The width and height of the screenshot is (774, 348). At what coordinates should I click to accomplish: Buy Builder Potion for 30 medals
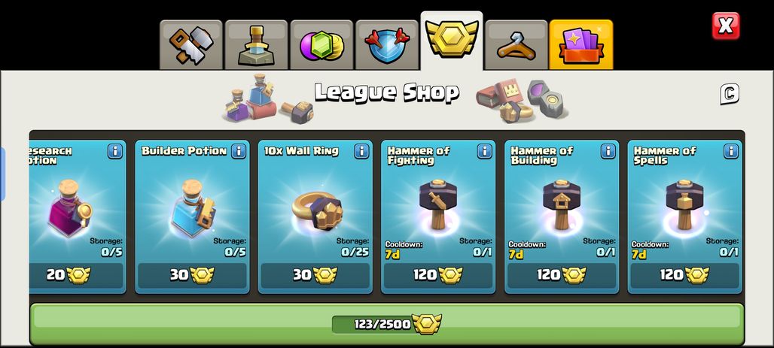[192, 275]
